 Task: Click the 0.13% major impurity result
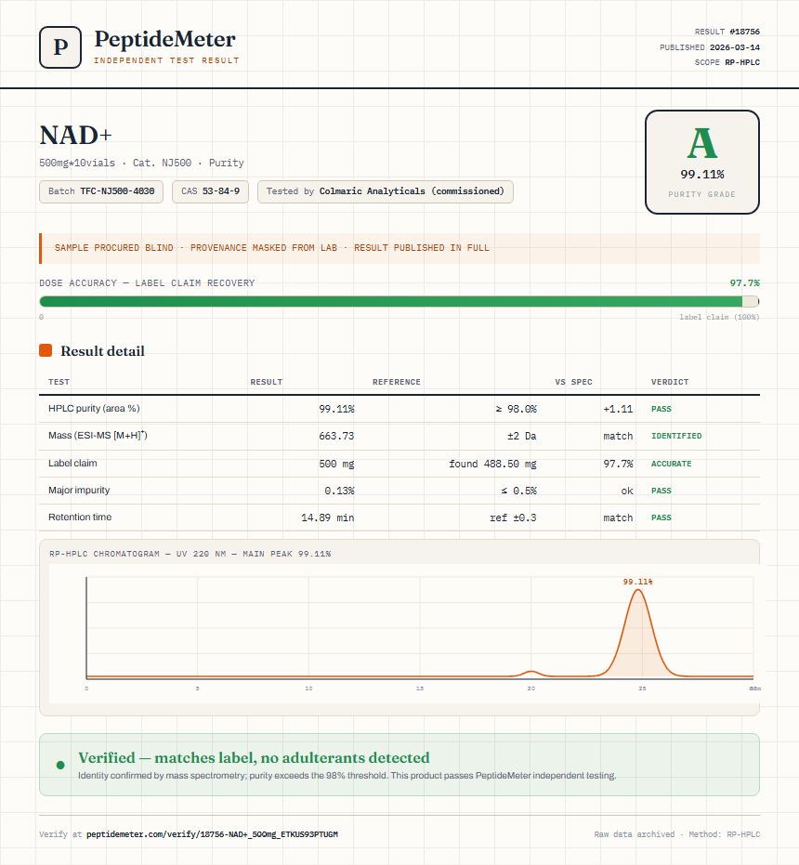pos(339,491)
